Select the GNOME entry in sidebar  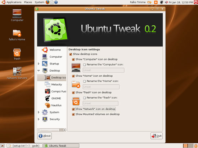tap(56, 98)
